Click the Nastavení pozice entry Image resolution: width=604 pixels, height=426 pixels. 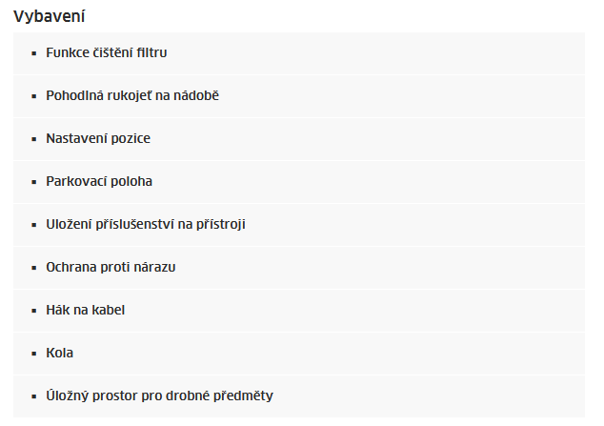(299, 139)
